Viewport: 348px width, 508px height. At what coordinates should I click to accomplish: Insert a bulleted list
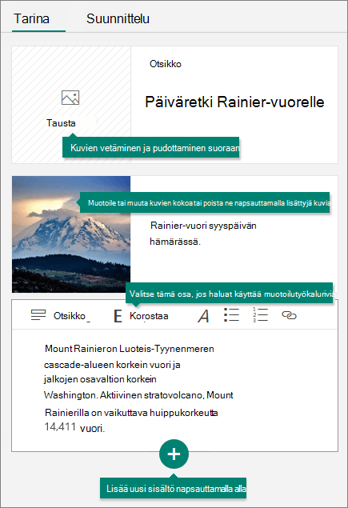(x=231, y=315)
